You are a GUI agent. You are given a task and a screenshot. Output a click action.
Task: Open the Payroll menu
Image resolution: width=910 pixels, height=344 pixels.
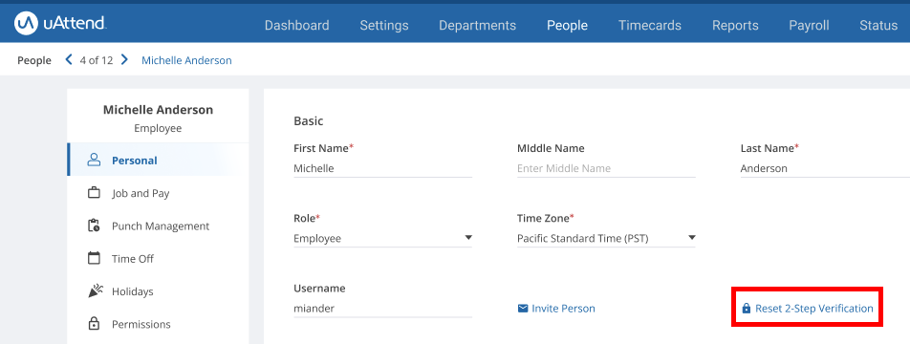[809, 26]
